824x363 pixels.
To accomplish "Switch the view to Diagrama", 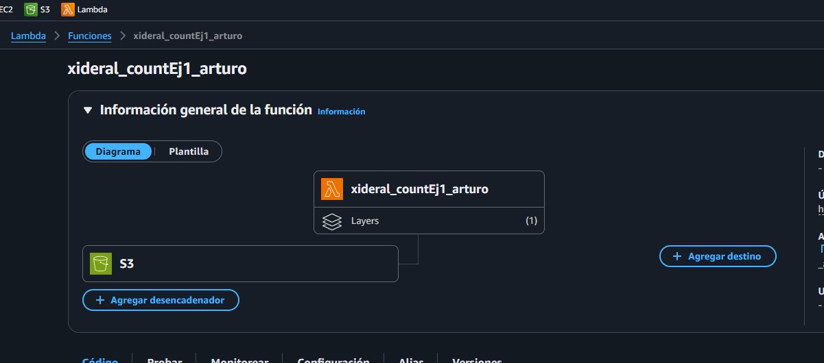I will click(118, 151).
